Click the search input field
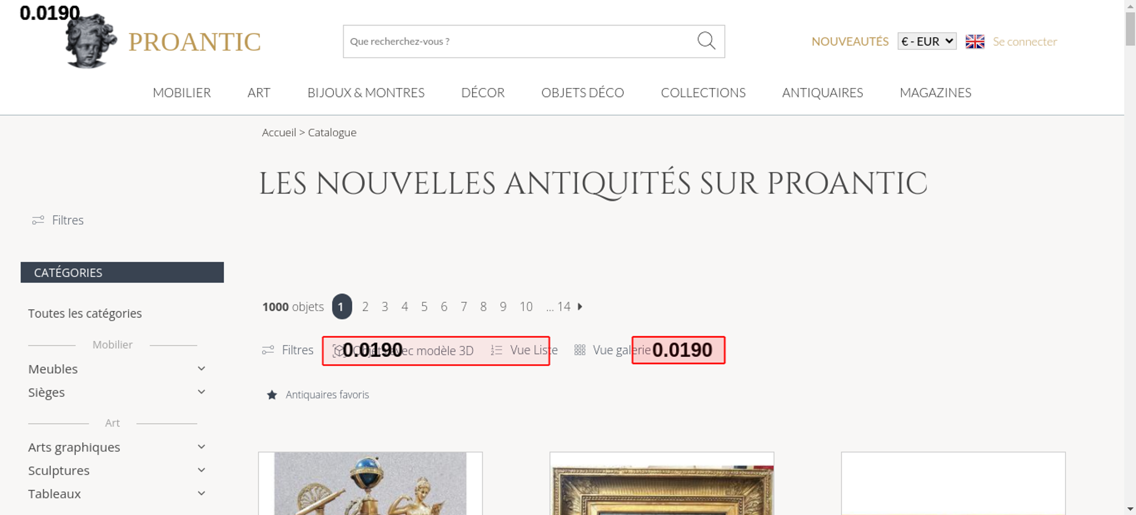The image size is (1136, 515). [x=517, y=41]
